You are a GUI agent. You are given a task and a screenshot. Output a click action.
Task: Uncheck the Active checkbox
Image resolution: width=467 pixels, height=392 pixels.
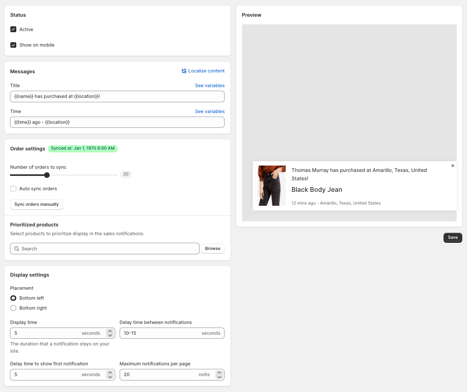click(x=14, y=29)
